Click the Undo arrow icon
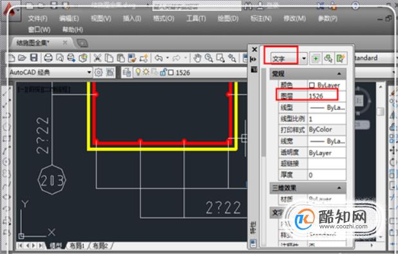This screenshot has width=398, height=254. pyautogui.click(x=158, y=58)
